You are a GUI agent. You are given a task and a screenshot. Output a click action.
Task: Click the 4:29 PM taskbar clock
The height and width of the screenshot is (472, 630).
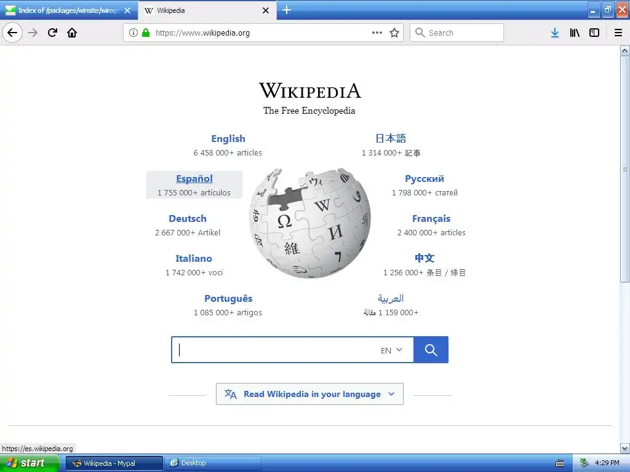click(607, 463)
